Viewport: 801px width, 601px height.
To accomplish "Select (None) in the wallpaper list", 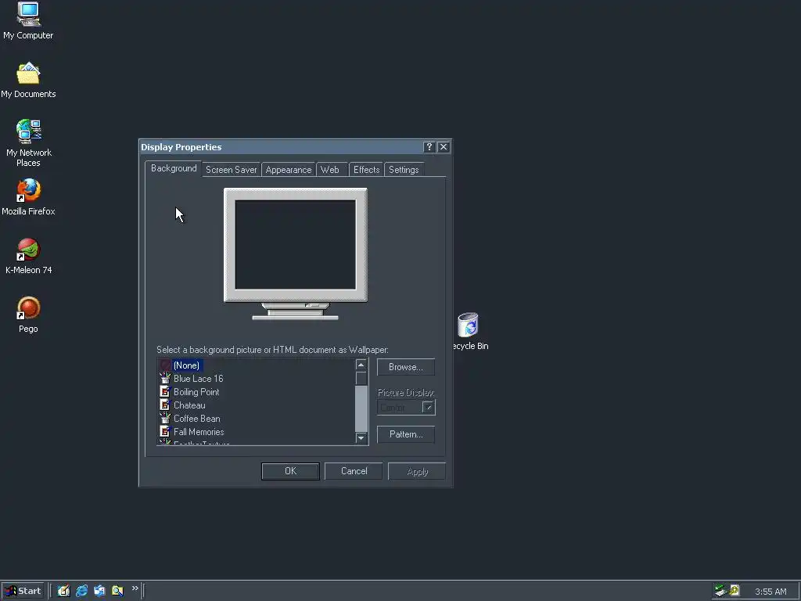I will (186, 365).
